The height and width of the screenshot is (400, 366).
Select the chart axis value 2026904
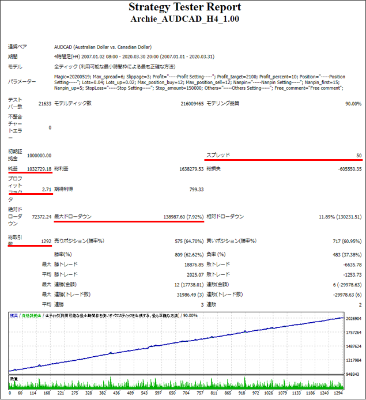(353, 319)
